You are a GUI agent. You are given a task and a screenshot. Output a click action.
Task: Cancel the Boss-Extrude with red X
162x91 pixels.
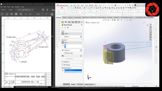65,28
